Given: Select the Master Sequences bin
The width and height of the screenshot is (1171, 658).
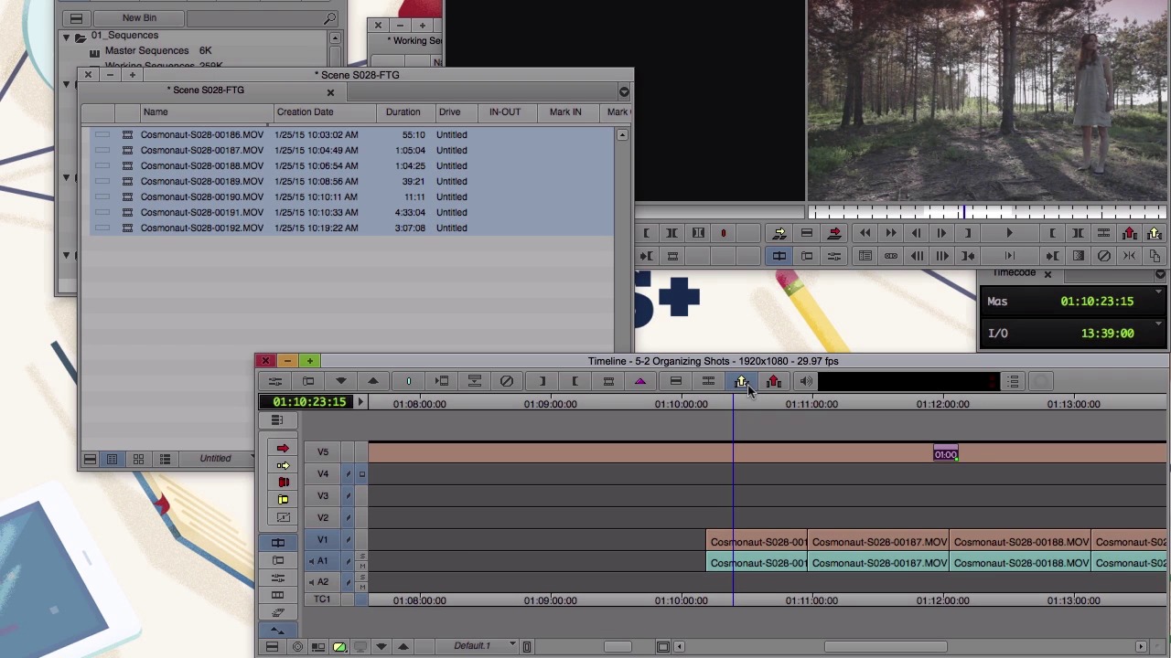Looking at the screenshot, I should pyautogui.click(x=146, y=51).
